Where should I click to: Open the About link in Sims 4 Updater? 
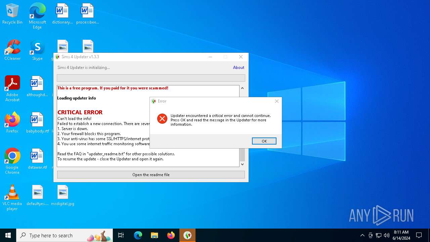239,68
